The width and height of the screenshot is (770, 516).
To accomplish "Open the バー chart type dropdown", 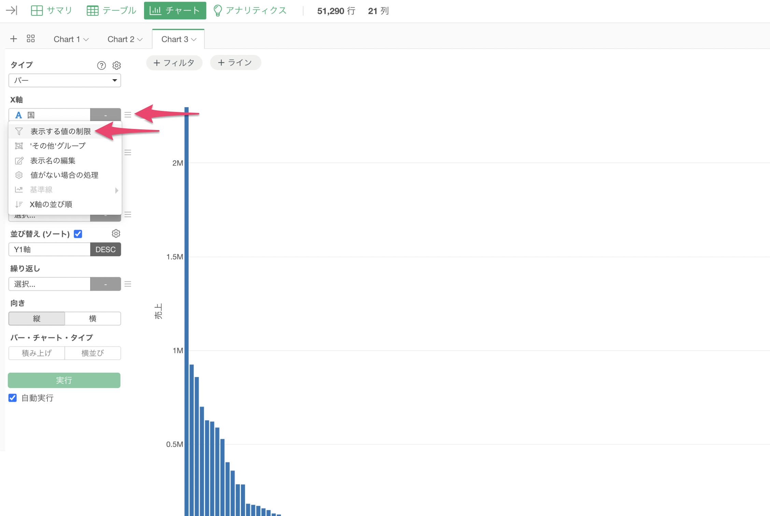I will tap(65, 81).
